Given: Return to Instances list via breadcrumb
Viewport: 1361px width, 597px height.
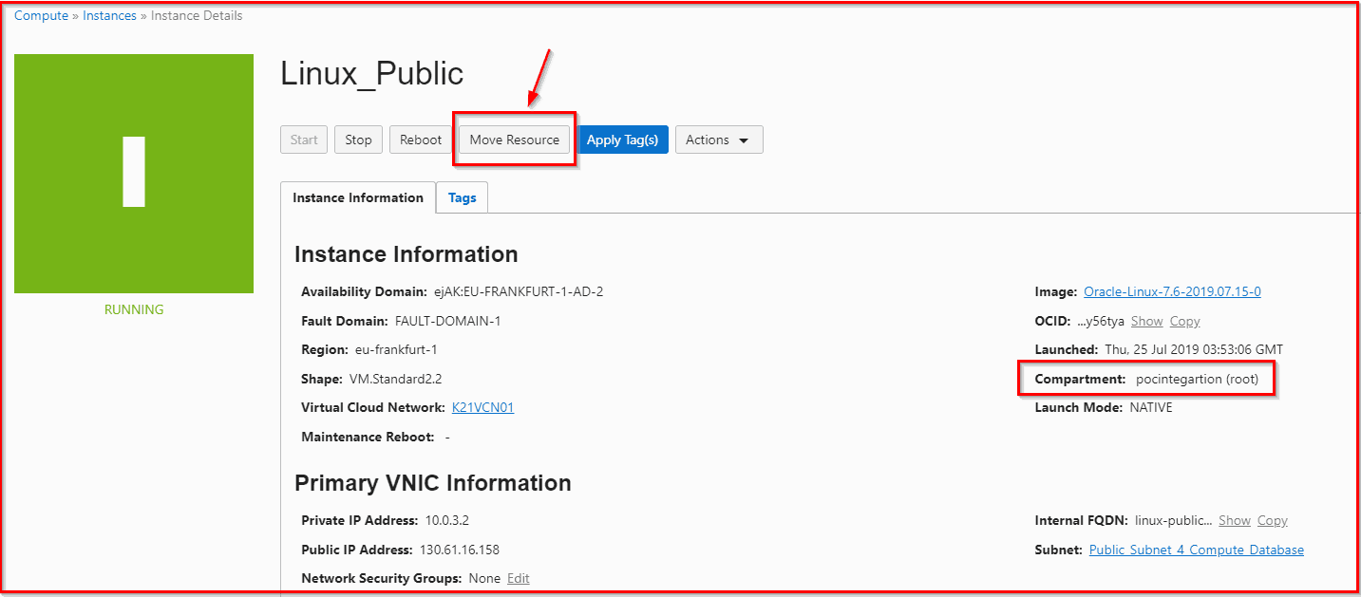Looking at the screenshot, I should tap(109, 15).
